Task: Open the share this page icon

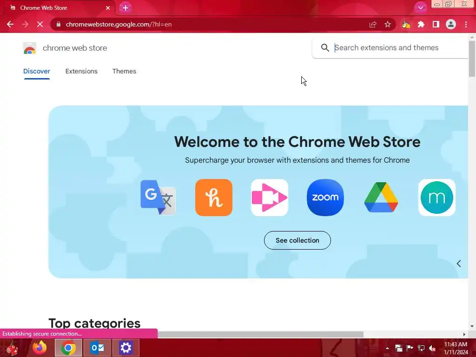Action: [373, 24]
